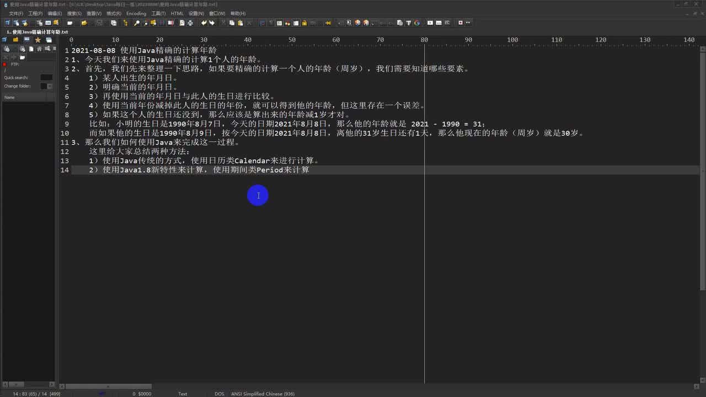Open the 文件(F) menu

tap(16, 13)
